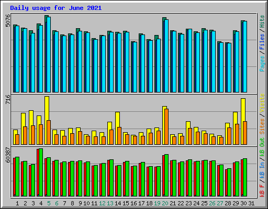The width and height of the screenshot is (268, 209).
Task: Click day 2 on the x-axis
Action: point(25,203)
